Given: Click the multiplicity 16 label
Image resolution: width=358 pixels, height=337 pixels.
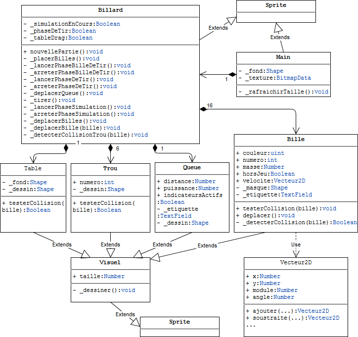Looking at the screenshot, I should click(x=210, y=105).
